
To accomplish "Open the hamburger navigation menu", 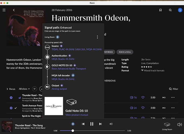I will [4, 10].
